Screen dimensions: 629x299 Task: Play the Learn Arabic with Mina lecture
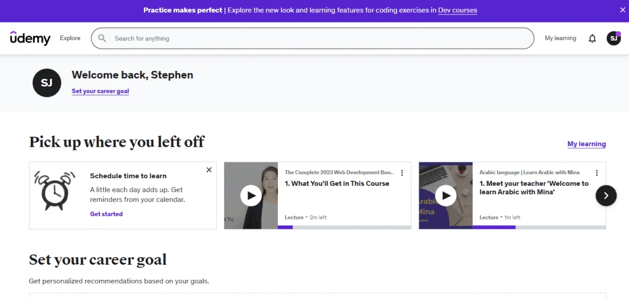tap(446, 196)
